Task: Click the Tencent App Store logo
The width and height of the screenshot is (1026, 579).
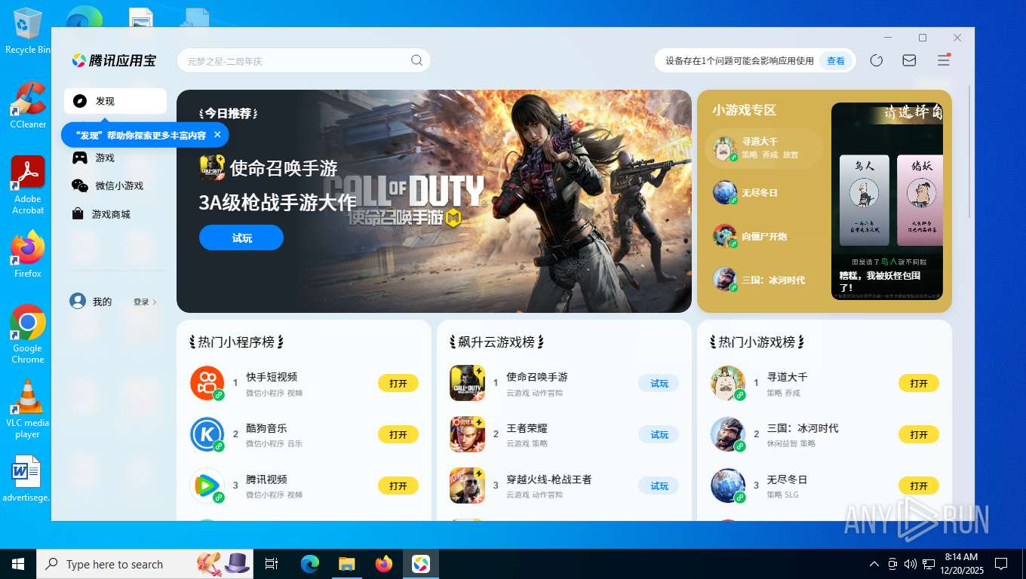Action: click(114, 60)
